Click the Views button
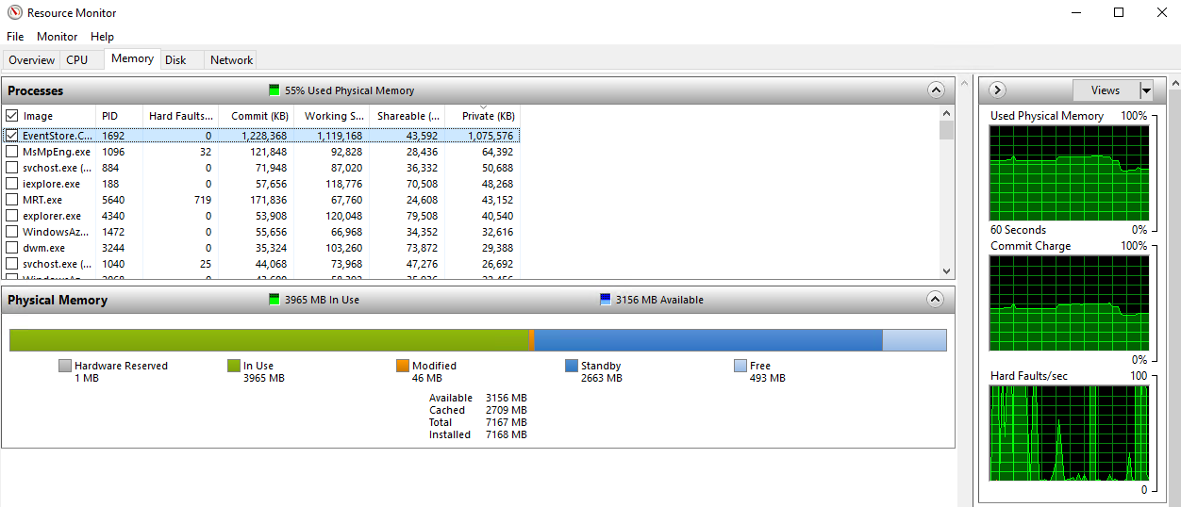Image resolution: width=1181 pixels, height=507 pixels. tap(1106, 90)
